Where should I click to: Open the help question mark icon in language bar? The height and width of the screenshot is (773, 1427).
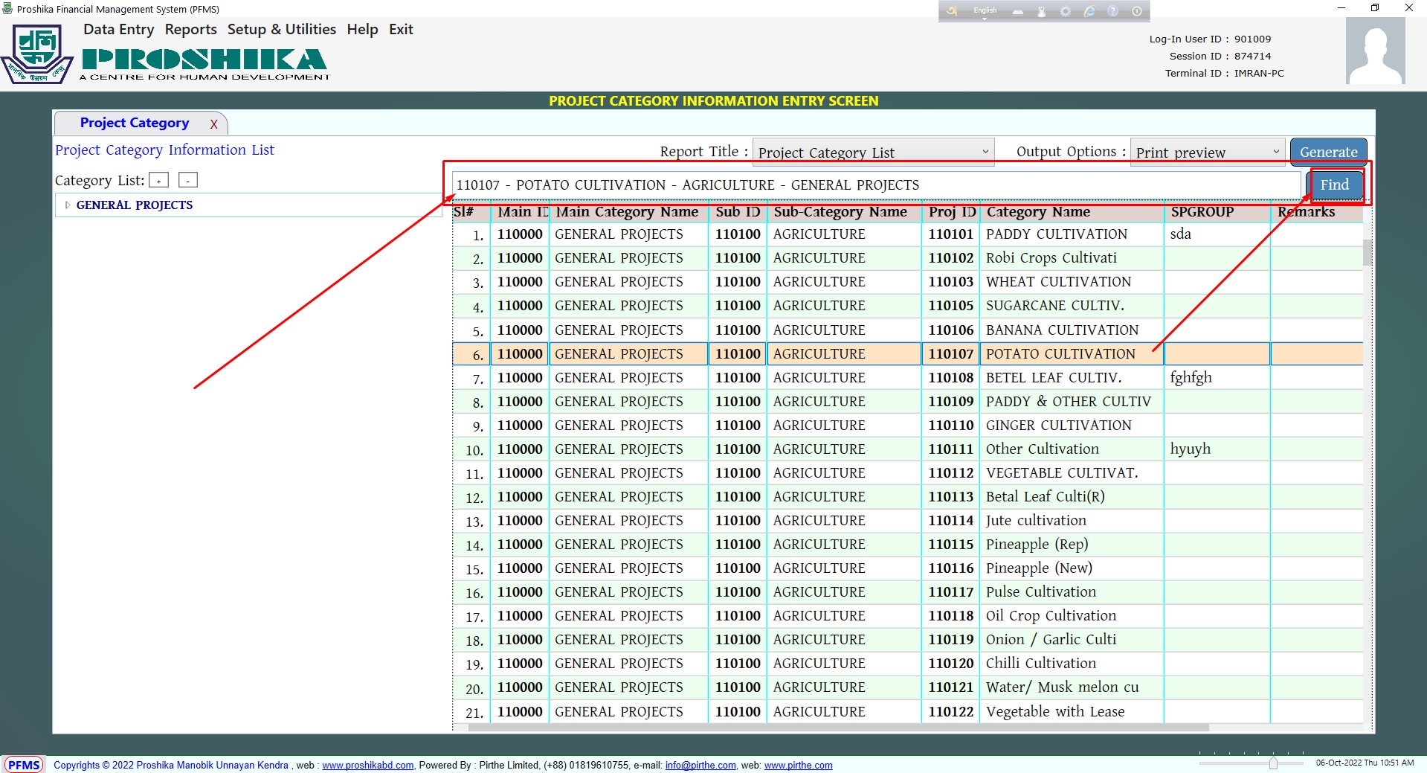pos(1113,11)
